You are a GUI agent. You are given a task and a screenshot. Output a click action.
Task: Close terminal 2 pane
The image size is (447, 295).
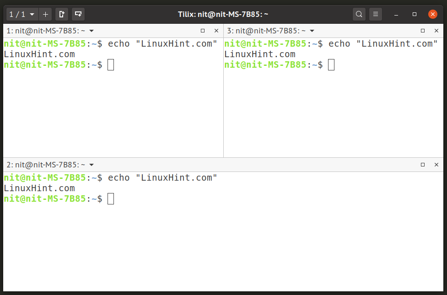coord(436,165)
